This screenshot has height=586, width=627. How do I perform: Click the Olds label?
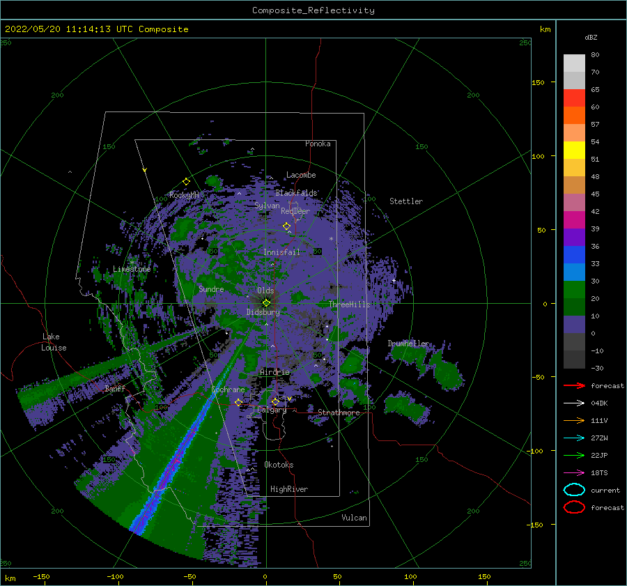pyautogui.click(x=265, y=291)
